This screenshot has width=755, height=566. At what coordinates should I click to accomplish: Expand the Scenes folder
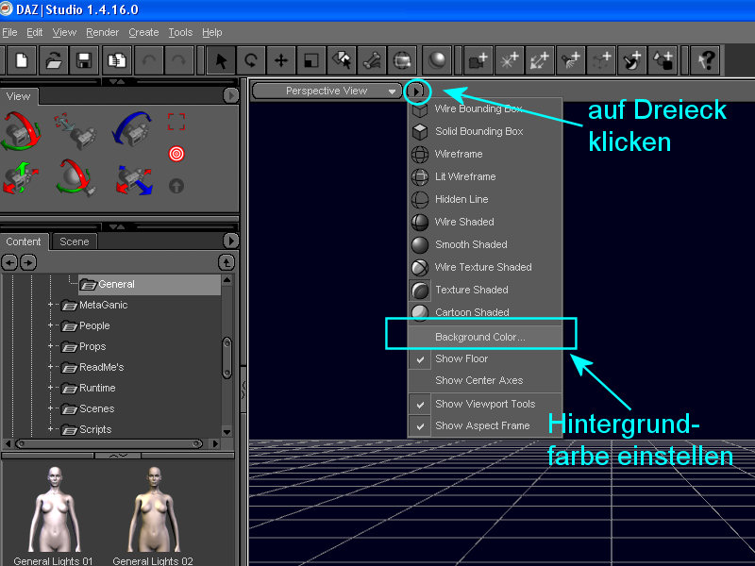pos(50,408)
